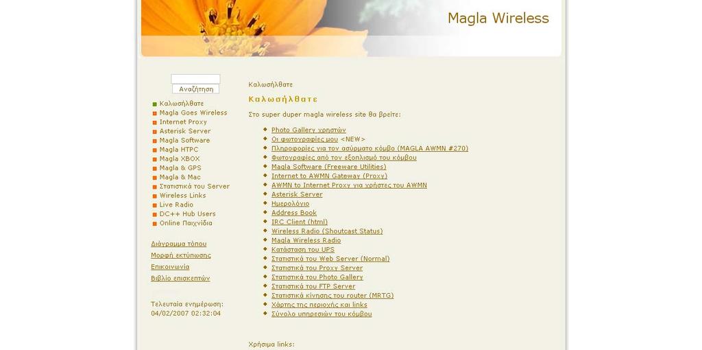This screenshot has width=702, height=350.
Task: Click the search input field
Action: [195, 79]
